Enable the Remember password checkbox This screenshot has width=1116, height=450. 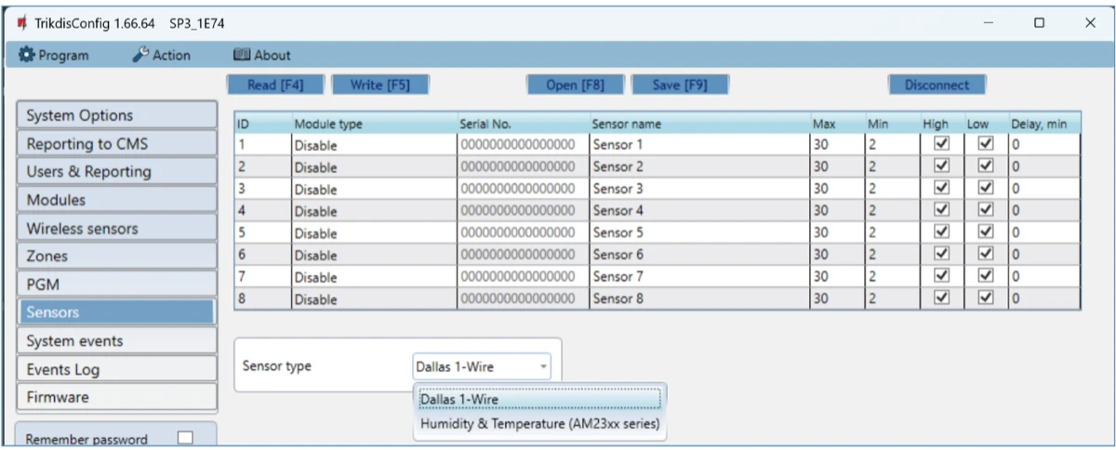(185, 438)
